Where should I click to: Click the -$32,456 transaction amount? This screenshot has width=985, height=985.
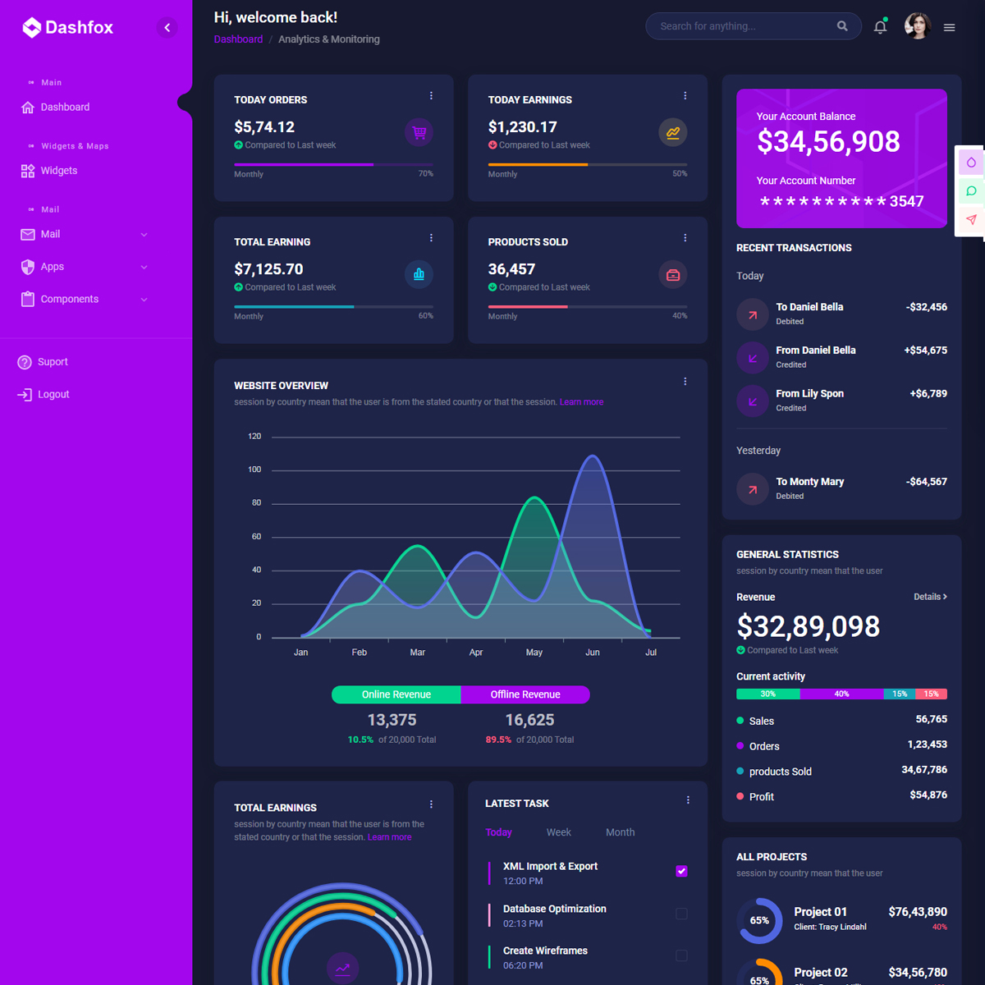[927, 307]
